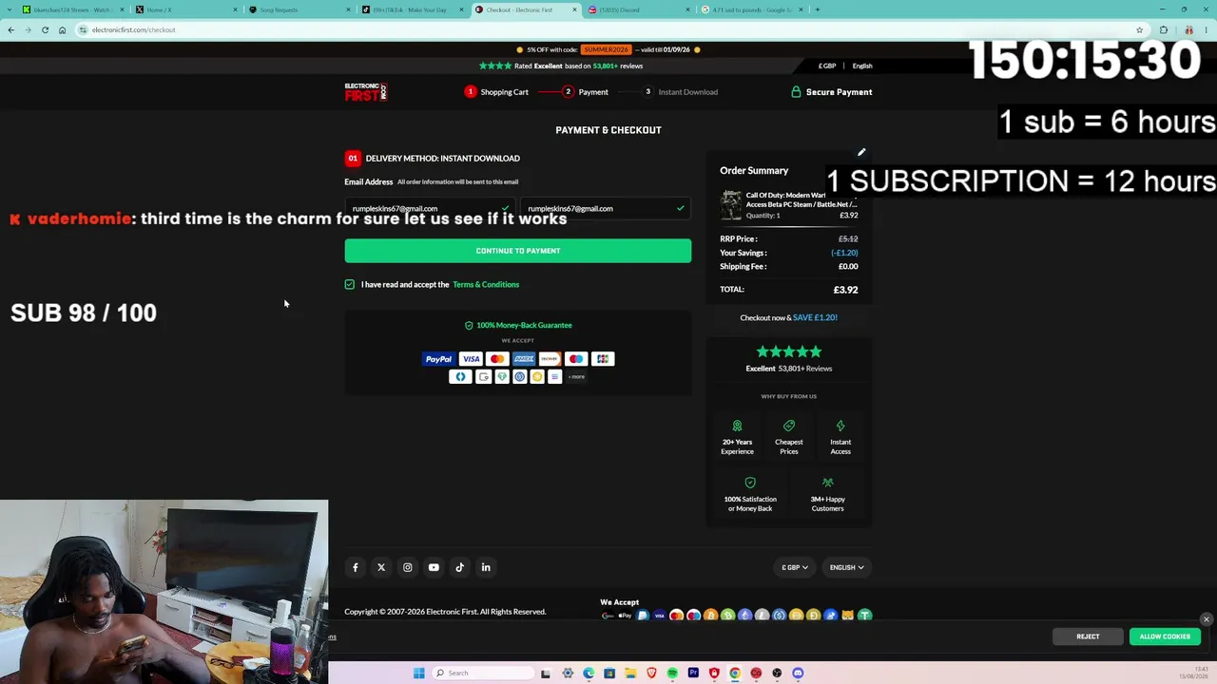Select Mastercard payment logo
The width and height of the screenshot is (1217, 684).
[x=497, y=359]
